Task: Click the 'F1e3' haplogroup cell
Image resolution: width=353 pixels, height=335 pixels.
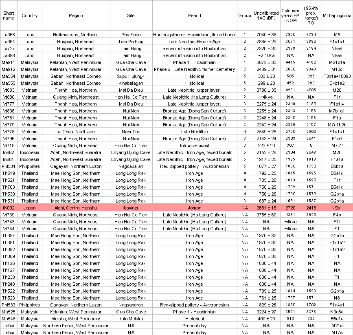Action: click(337, 139)
